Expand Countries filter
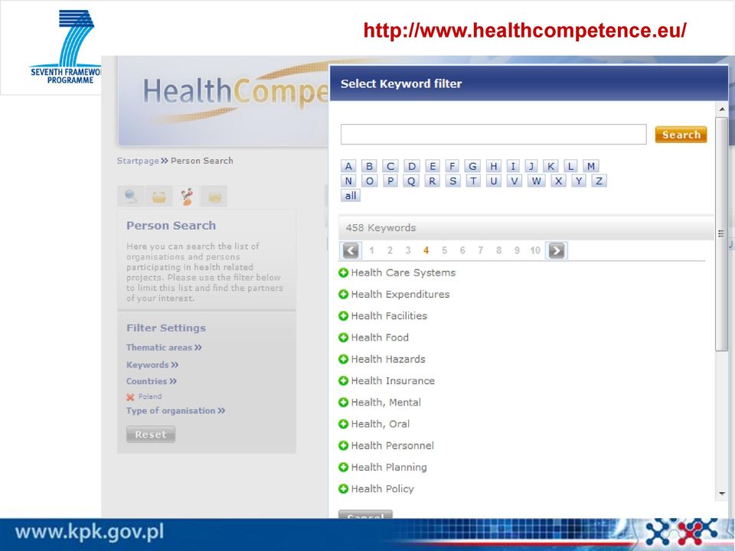Screen dimensions: 735x551 152,381
